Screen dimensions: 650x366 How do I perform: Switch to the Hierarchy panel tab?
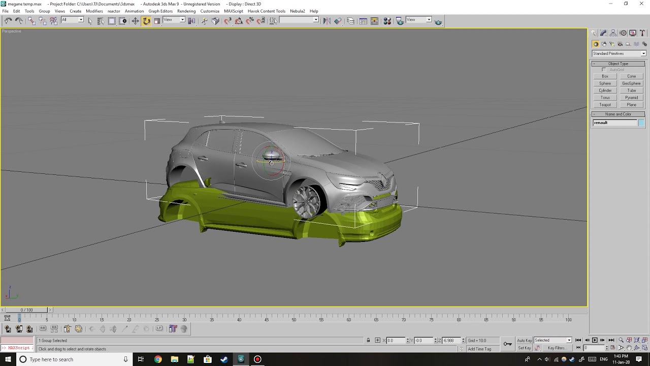613,33
